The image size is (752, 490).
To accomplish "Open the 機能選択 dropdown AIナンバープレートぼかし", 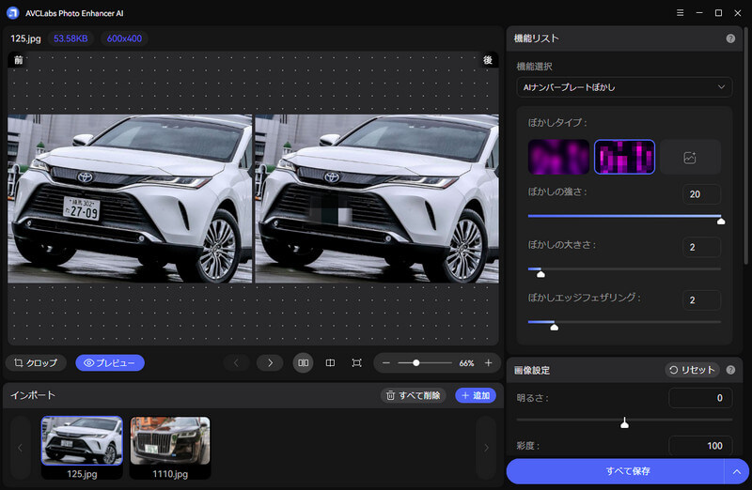I will pos(624,87).
